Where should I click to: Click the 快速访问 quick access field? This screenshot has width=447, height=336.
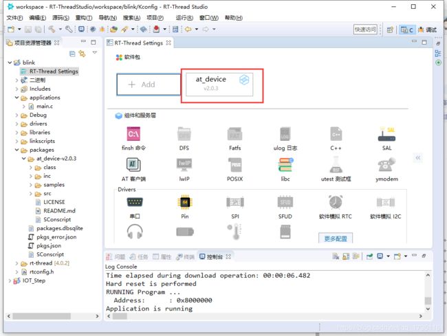(x=365, y=30)
